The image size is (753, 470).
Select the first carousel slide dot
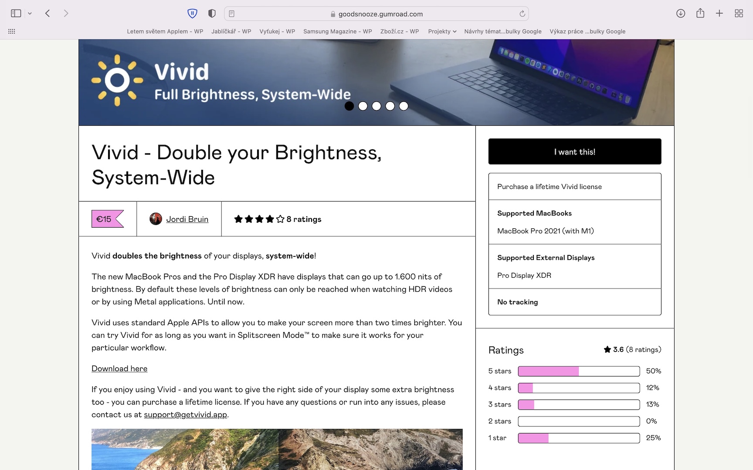(349, 106)
